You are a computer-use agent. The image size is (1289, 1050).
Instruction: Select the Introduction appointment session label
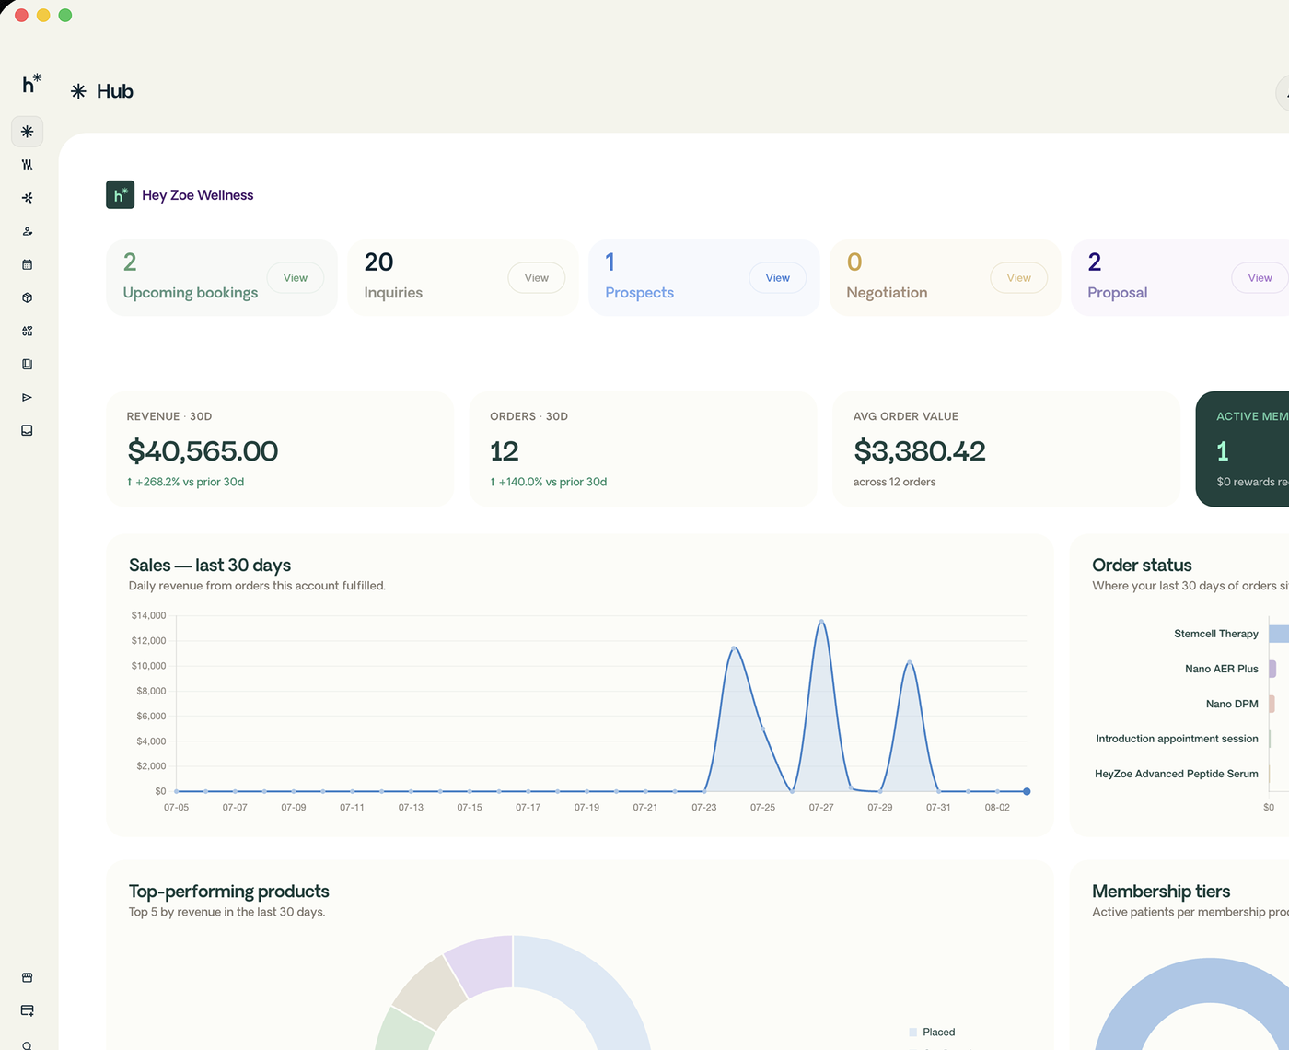(1177, 739)
